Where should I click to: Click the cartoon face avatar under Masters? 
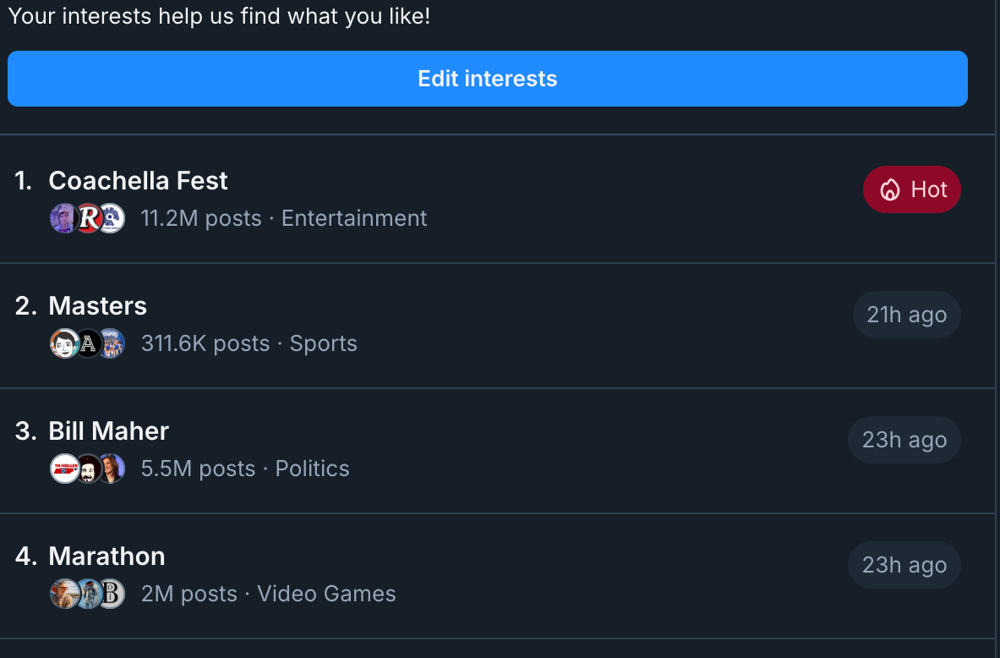pos(63,343)
